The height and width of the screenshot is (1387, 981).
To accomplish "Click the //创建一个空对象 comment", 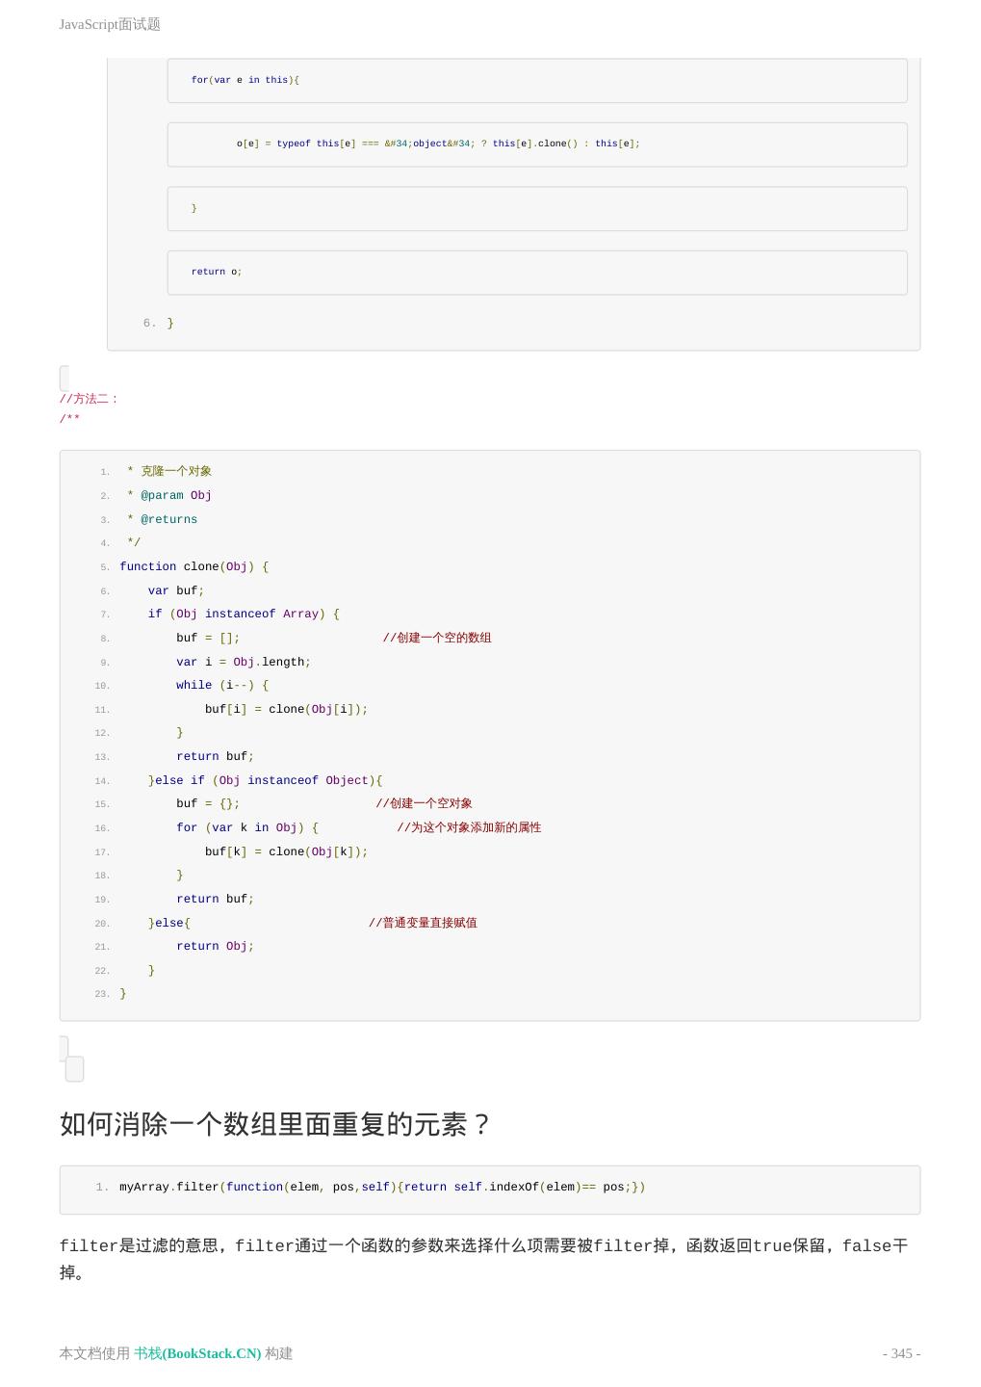I will click(424, 803).
